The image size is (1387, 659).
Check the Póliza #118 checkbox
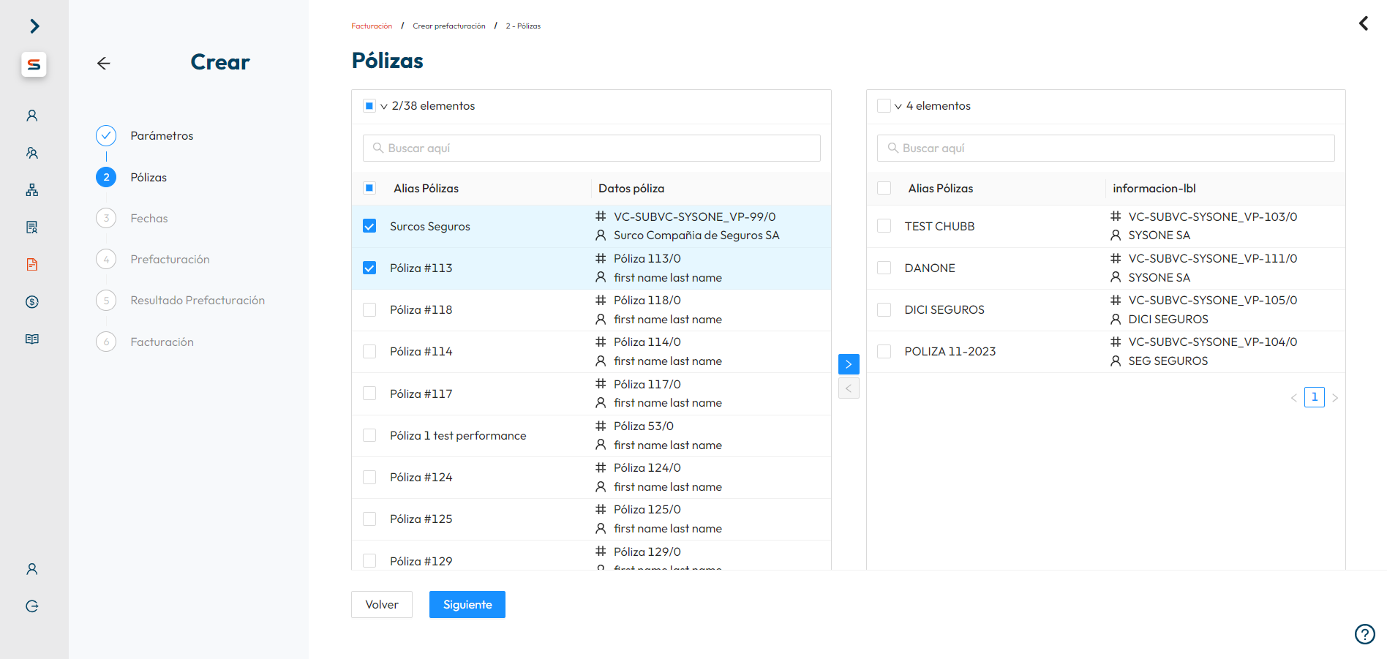tap(369, 310)
